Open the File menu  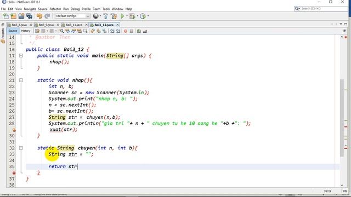point(3,9)
